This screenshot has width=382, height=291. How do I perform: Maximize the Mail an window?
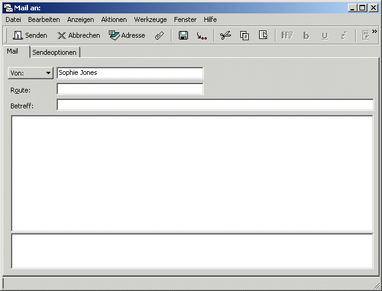[x=363, y=8]
